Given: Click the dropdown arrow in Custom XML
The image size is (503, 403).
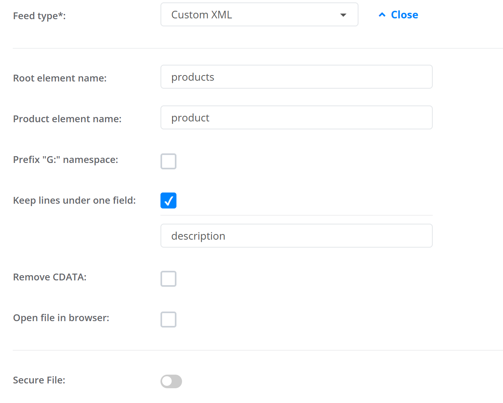Looking at the screenshot, I should [343, 15].
